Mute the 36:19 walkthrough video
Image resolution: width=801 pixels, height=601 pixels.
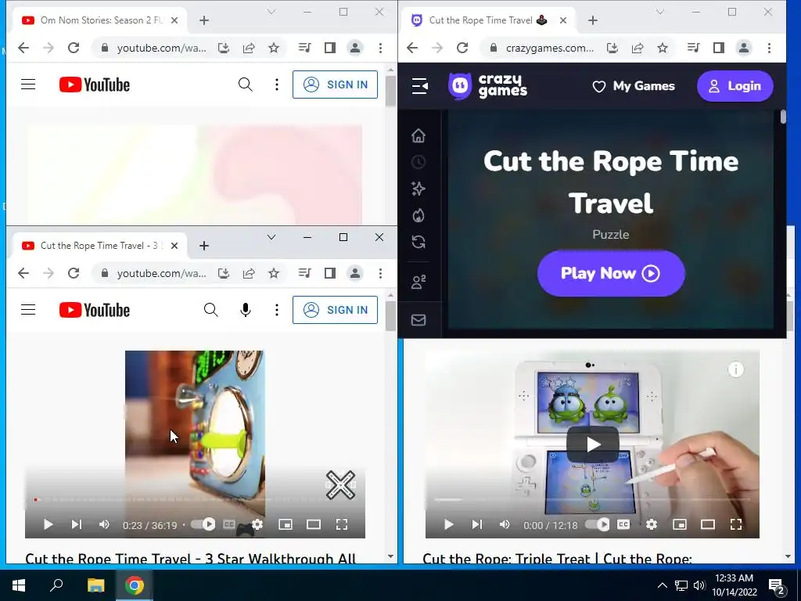click(x=104, y=524)
